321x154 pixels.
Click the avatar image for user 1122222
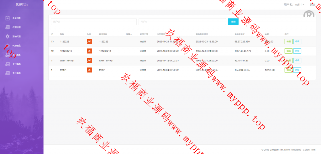89,42
